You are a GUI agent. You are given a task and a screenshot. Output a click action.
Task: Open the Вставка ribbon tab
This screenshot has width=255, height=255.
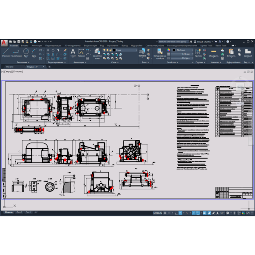[x=25, y=46]
